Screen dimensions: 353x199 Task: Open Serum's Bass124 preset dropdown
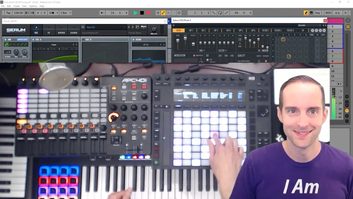point(106,27)
